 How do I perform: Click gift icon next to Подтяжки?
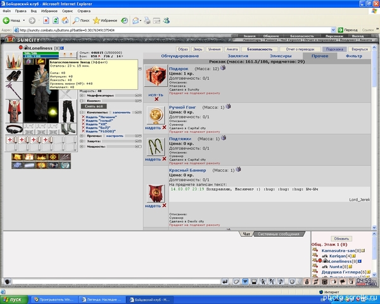pyautogui.click(x=224, y=137)
